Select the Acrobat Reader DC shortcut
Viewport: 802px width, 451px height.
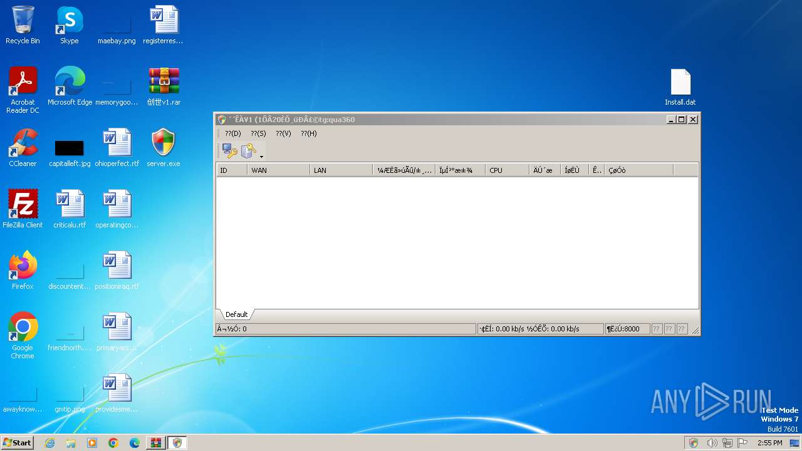coord(23,90)
